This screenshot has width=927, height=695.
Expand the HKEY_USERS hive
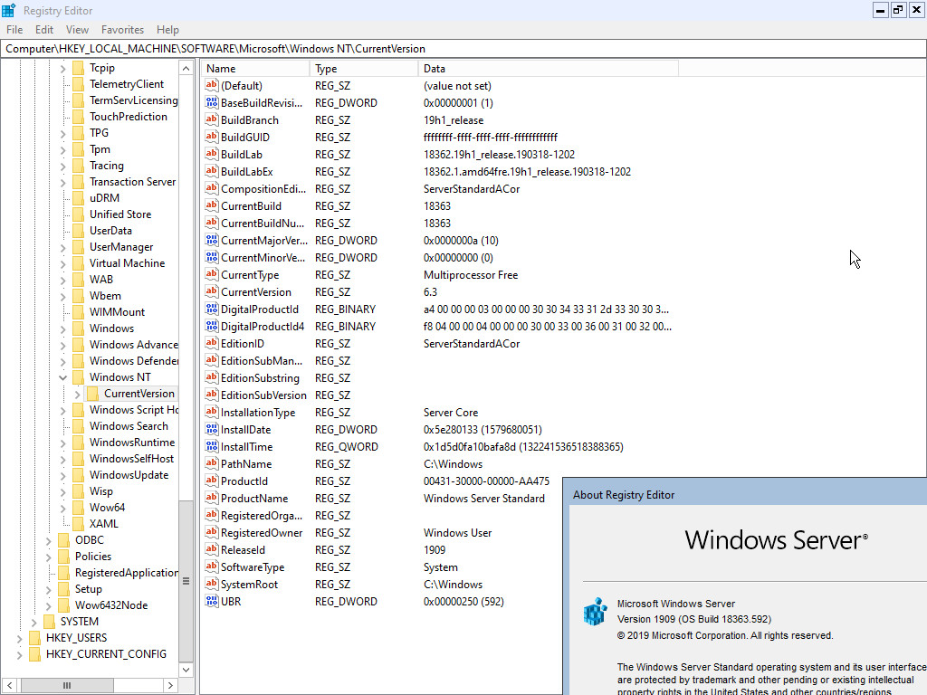(x=20, y=638)
